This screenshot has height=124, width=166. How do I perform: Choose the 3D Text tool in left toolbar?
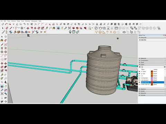click(x=6, y=82)
